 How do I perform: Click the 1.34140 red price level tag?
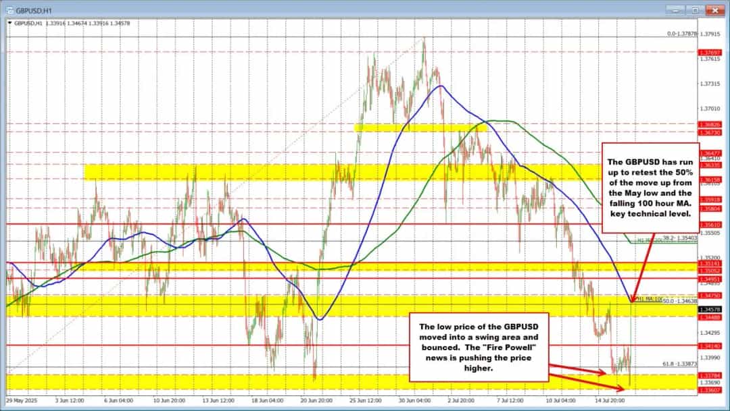710,346
